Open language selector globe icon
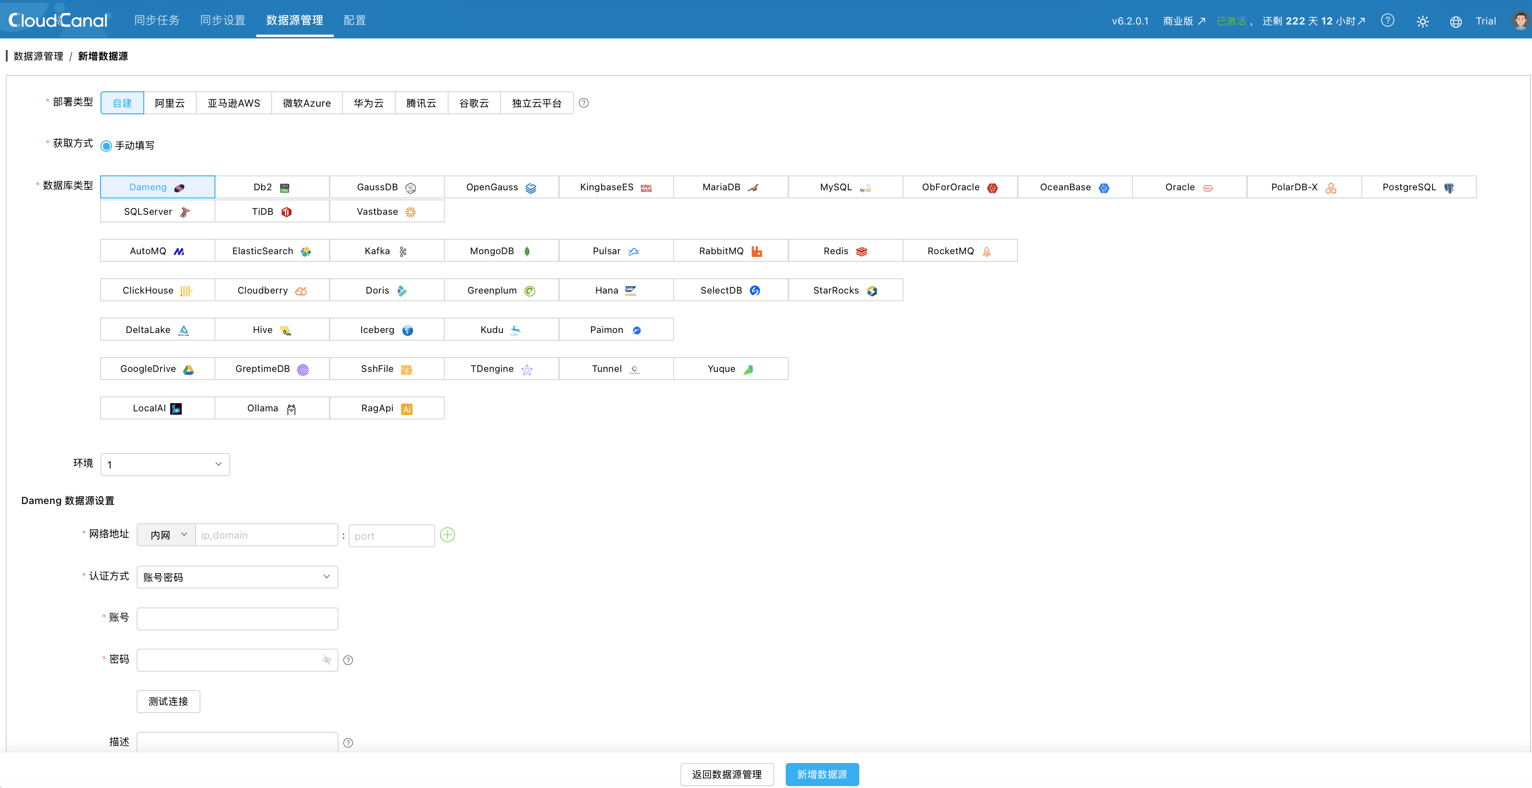The image size is (1532, 788). (x=1455, y=22)
